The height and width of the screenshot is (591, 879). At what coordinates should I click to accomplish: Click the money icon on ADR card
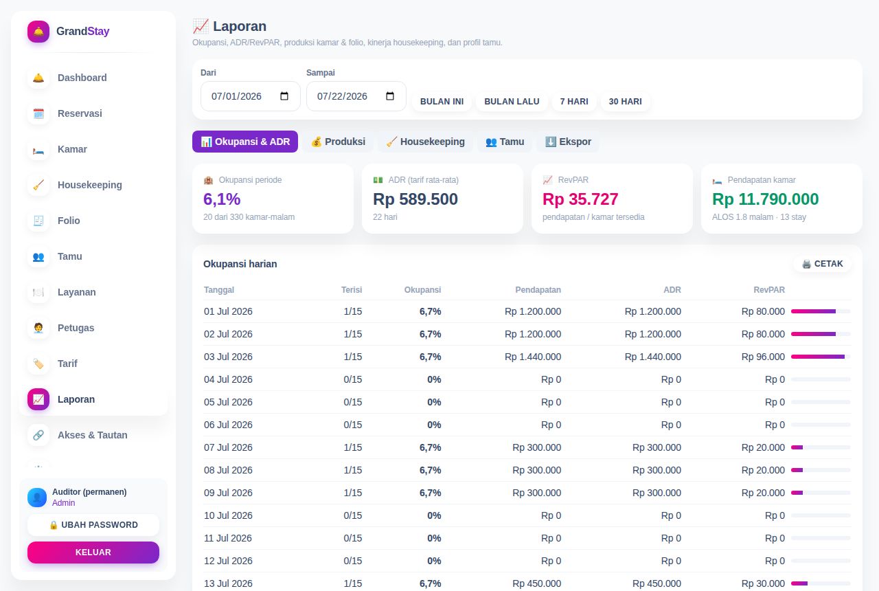click(378, 180)
